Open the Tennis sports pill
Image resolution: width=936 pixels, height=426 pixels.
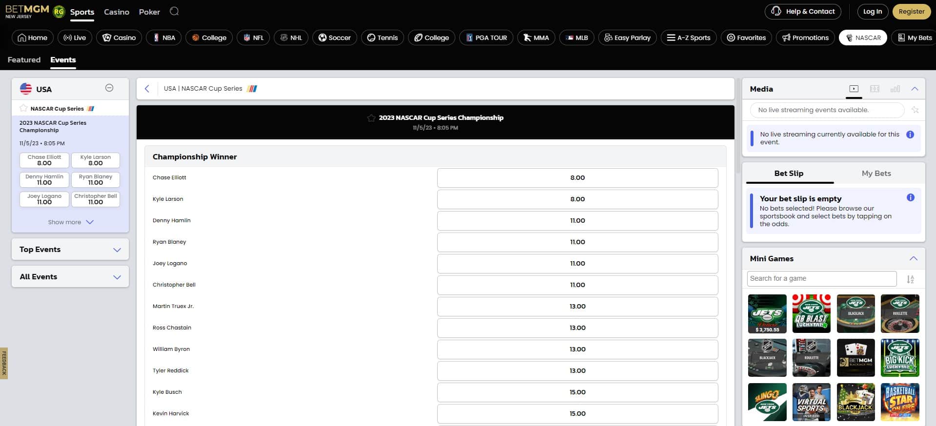pos(383,38)
